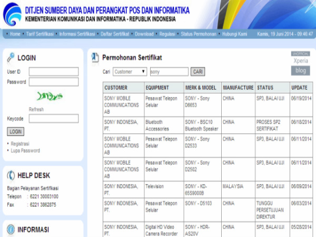Open Daftar Sertifikat menu
This screenshot has width=316, height=237.
(x=115, y=34)
